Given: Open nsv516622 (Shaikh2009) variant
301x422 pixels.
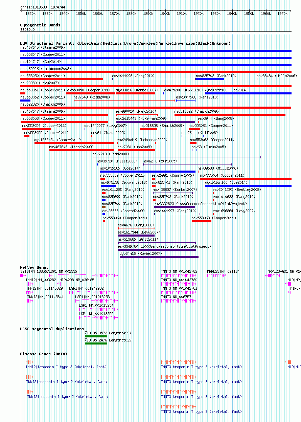Looking at the screenshot, I should tap(196, 111).
